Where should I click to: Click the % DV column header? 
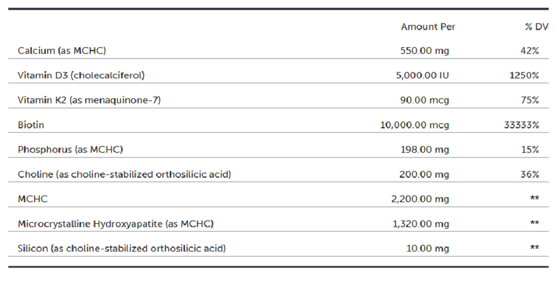tap(536, 27)
